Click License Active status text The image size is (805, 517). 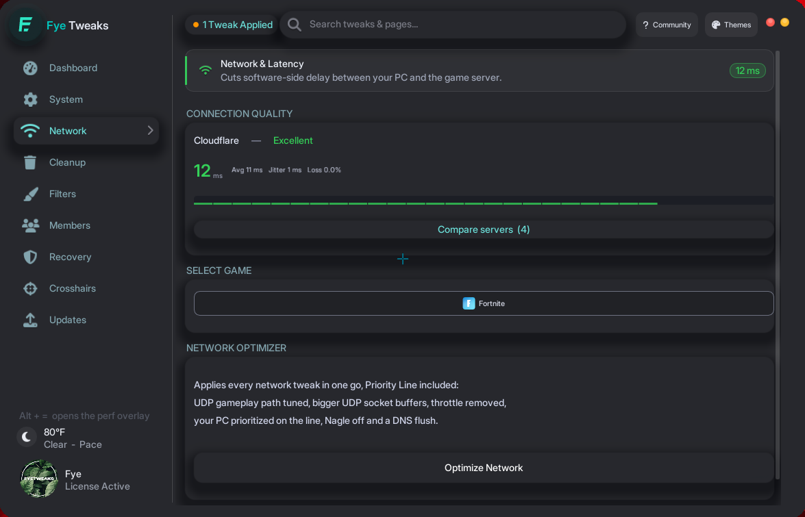tap(97, 486)
